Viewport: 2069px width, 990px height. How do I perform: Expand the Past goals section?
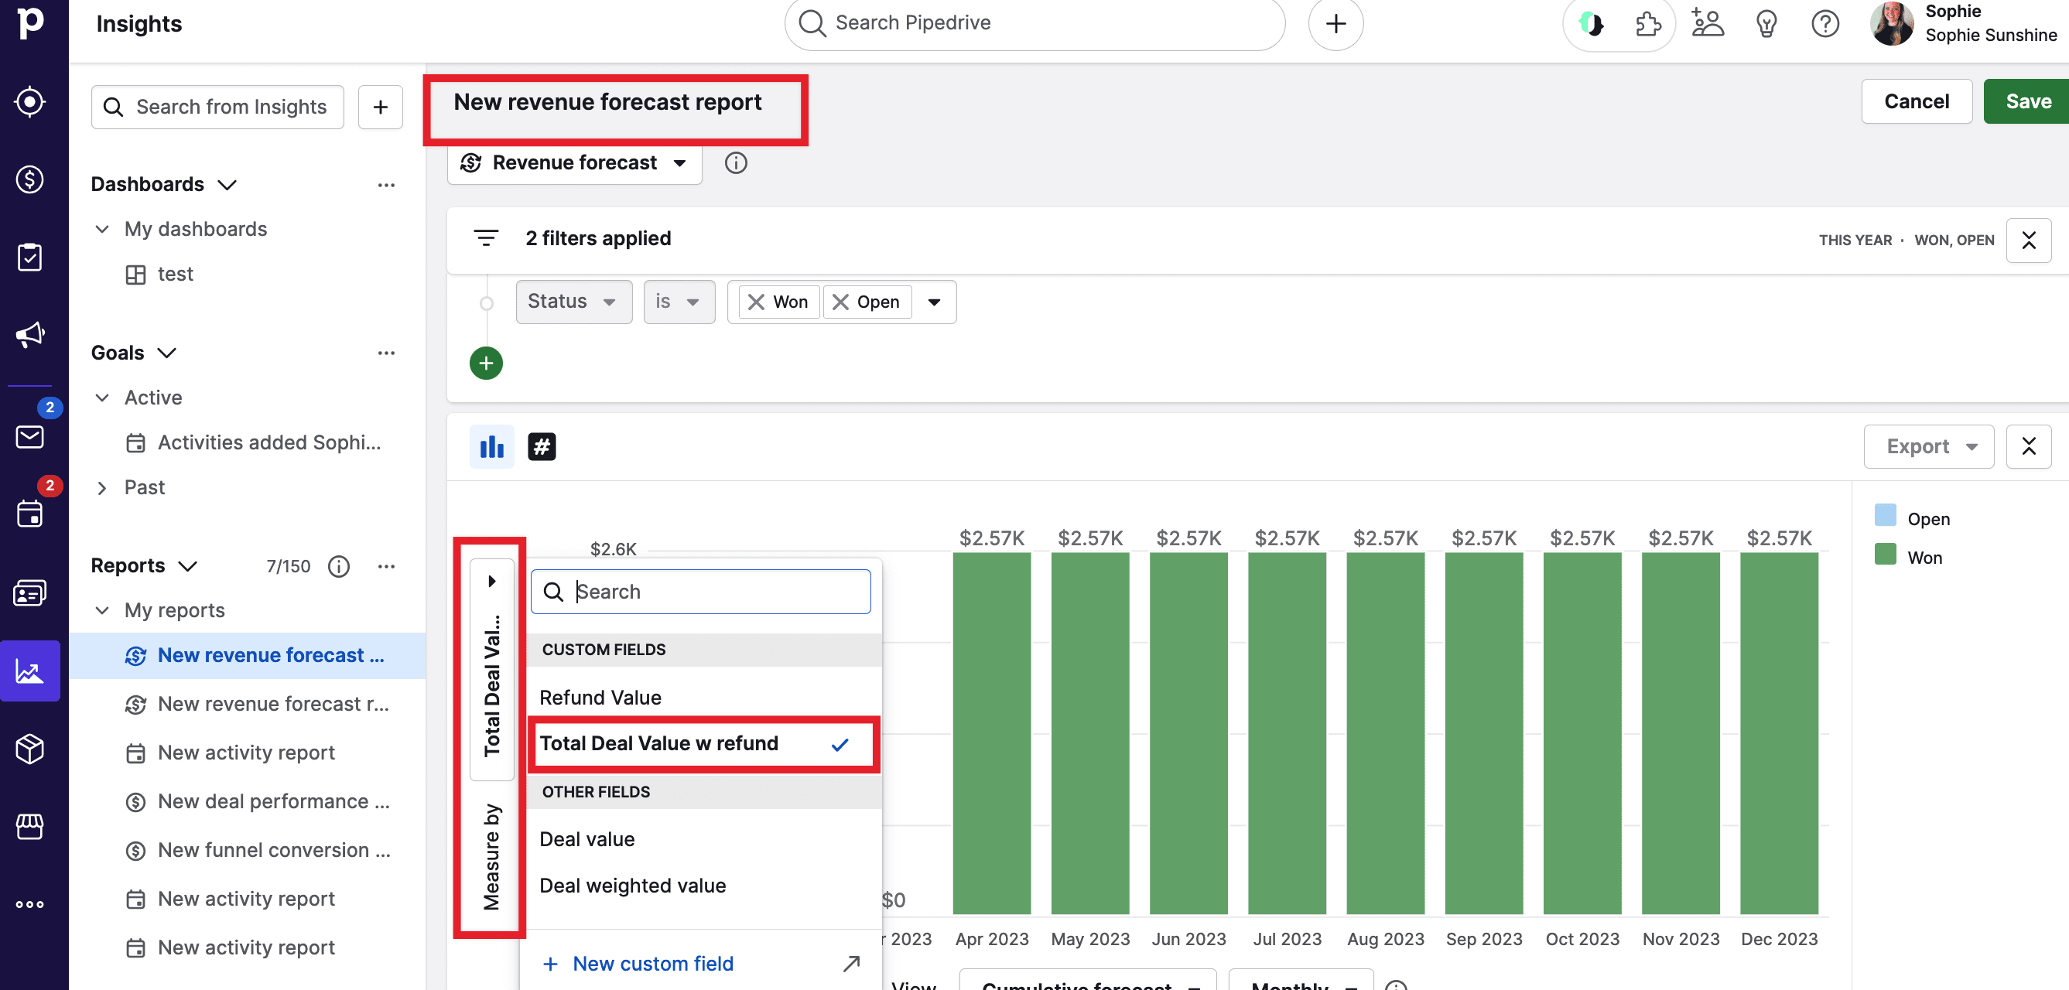pyautogui.click(x=102, y=487)
